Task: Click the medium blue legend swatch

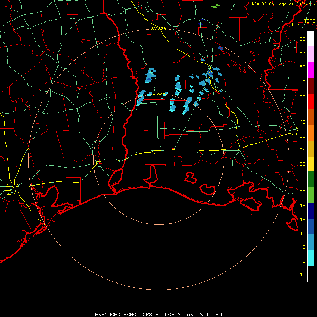Action: (311, 226)
